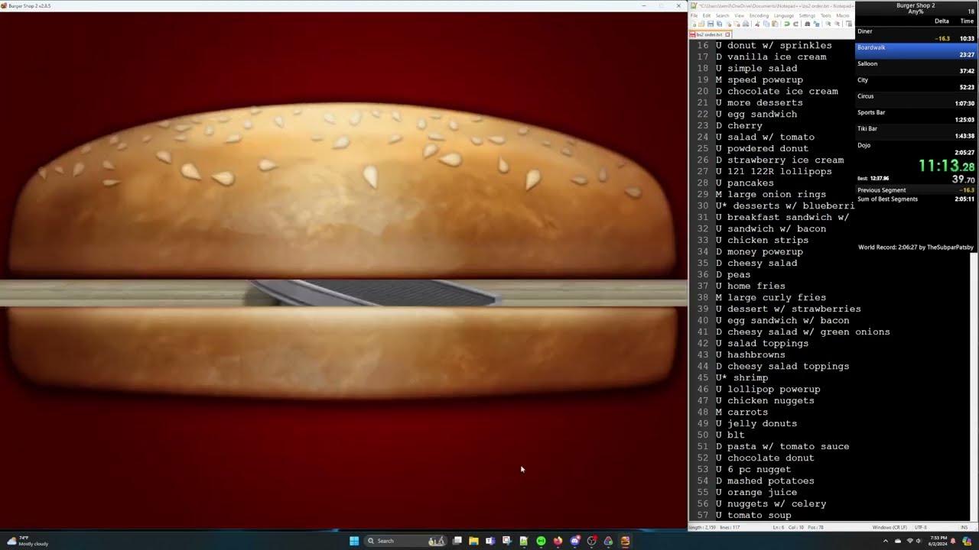Expand the system tray hidden icons chevron
The height and width of the screenshot is (550, 979).
coord(886,541)
